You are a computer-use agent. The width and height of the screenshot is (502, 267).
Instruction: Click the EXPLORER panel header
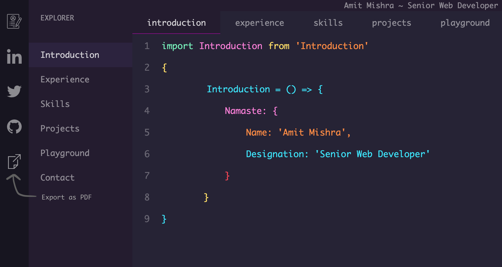coord(57,18)
